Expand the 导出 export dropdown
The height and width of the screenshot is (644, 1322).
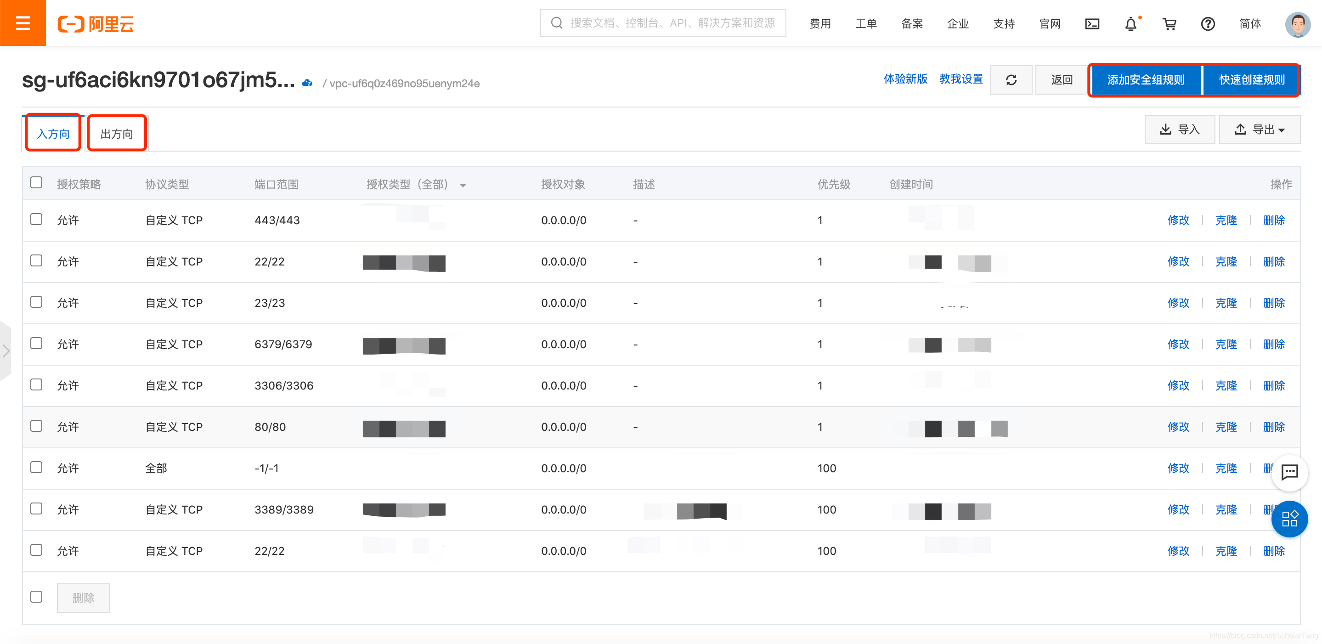coord(1260,130)
